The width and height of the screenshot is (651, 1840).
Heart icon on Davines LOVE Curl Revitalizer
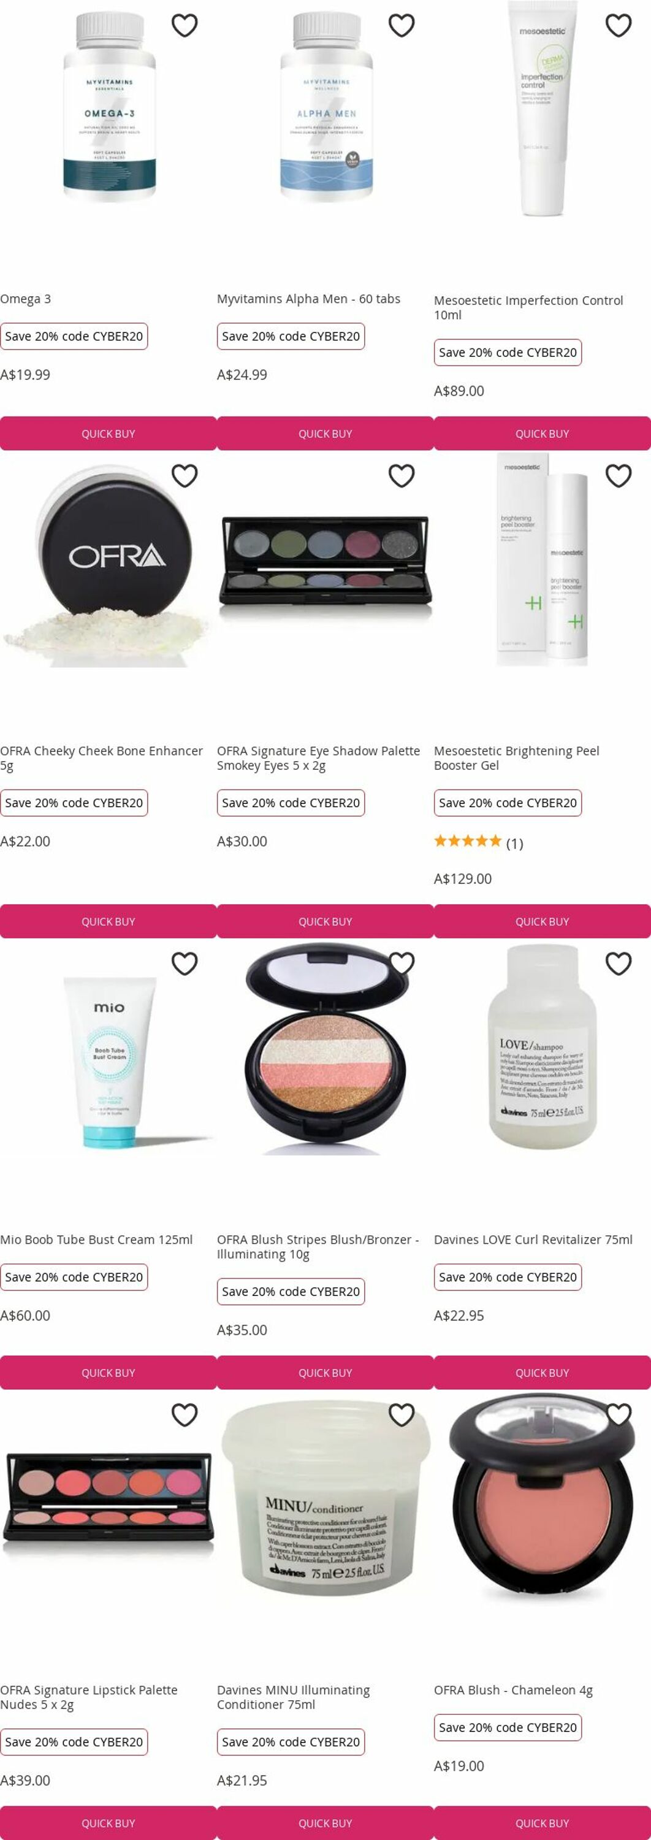618,964
